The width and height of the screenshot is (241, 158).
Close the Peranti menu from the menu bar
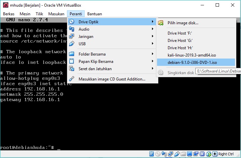coord(76,14)
